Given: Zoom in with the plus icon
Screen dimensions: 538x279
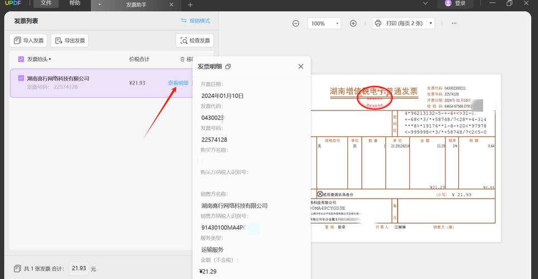Looking at the screenshot, I should 353,23.
